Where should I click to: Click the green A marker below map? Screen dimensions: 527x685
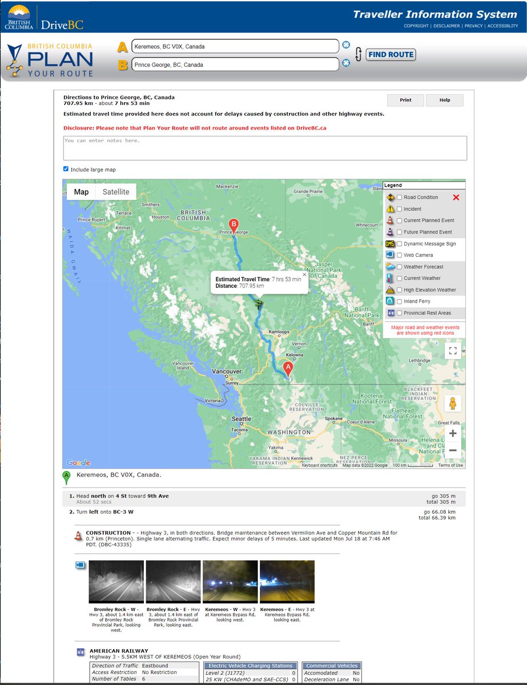(x=67, y=478)
